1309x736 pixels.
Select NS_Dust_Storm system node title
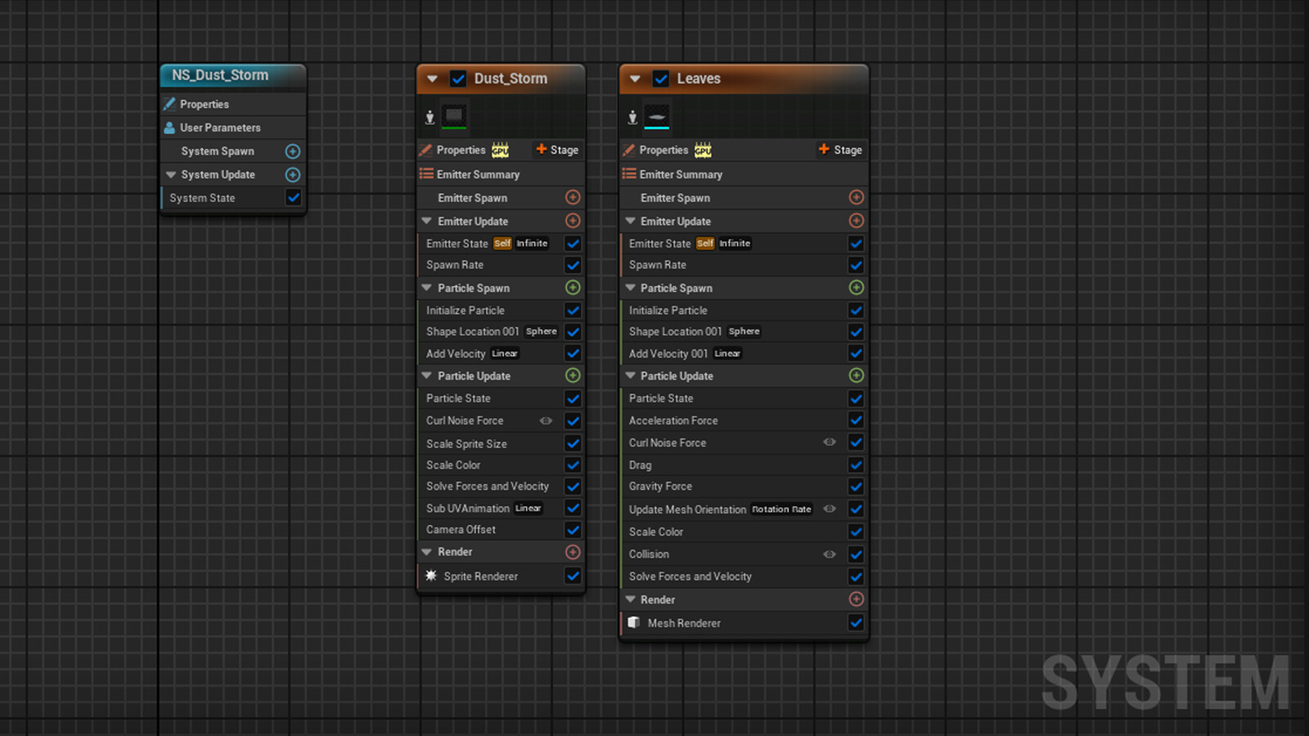pos(220,75)
